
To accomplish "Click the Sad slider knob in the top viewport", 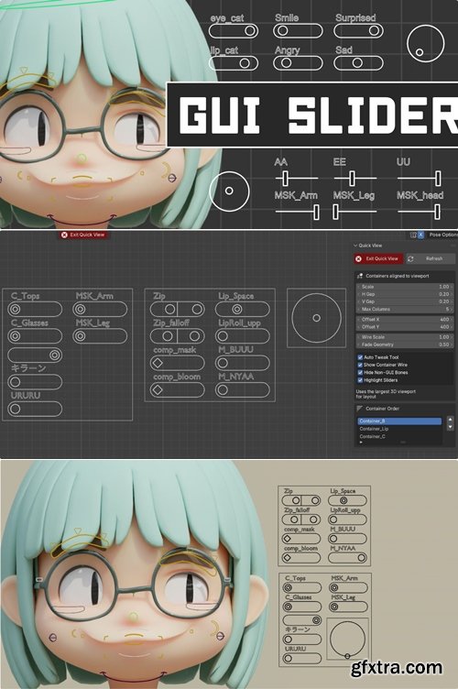I will pyautogui.click(x=357, y=63).
